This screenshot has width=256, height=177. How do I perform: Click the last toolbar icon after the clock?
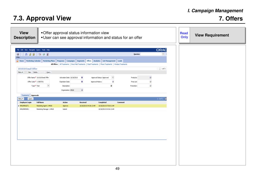tap(48, 54)
